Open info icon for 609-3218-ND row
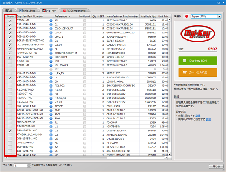Image resolution: width=226 pixels, height=172 pixels. tap(51, 57)
